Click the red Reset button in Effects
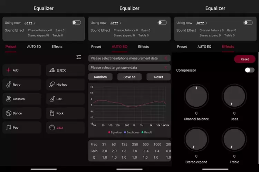Screen dimensions: 259x172 tap(244, 59)
